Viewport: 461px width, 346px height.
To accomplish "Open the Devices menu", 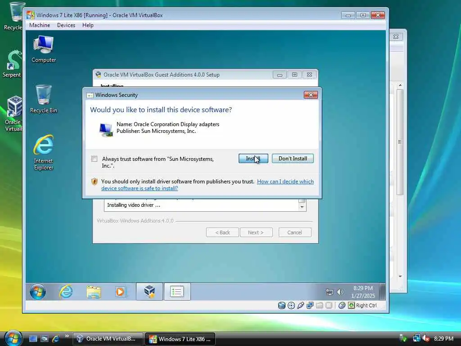I will [66, 25].
